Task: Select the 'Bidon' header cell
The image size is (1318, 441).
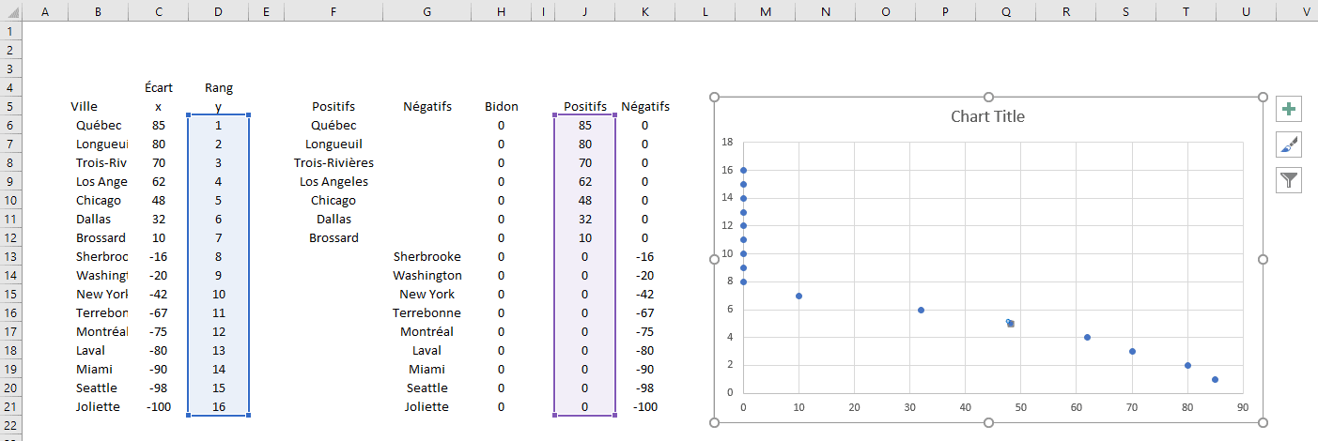Action: [x=501, y=106]
